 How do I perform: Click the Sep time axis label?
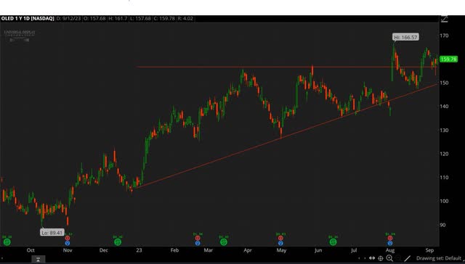click(x=429, y=250)
